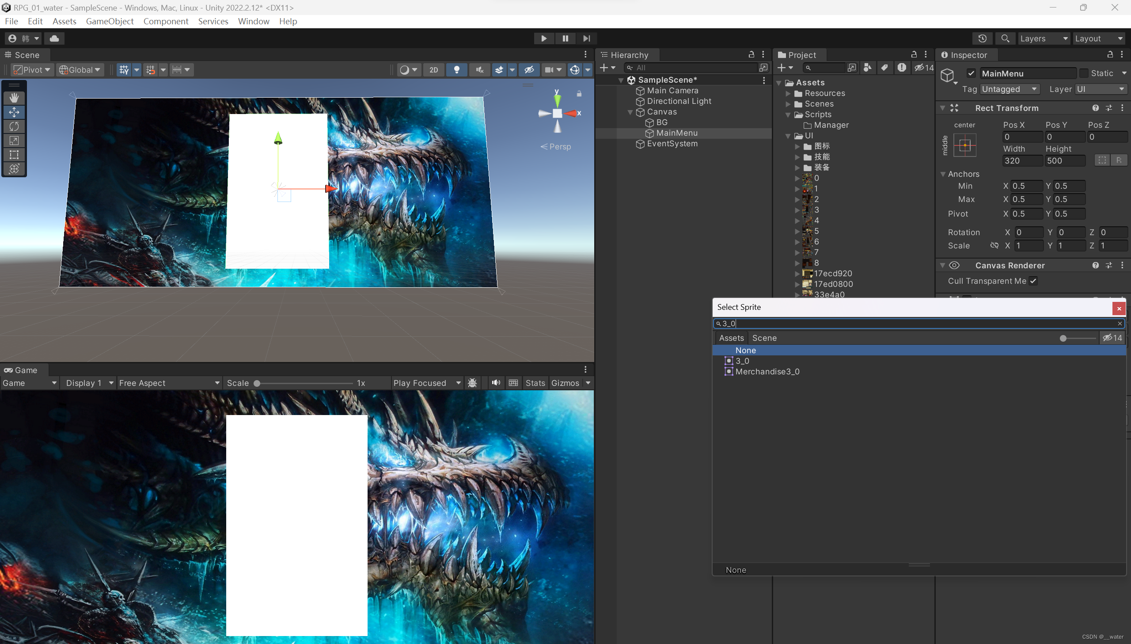Open the Global dropdown

coord(80,70)
